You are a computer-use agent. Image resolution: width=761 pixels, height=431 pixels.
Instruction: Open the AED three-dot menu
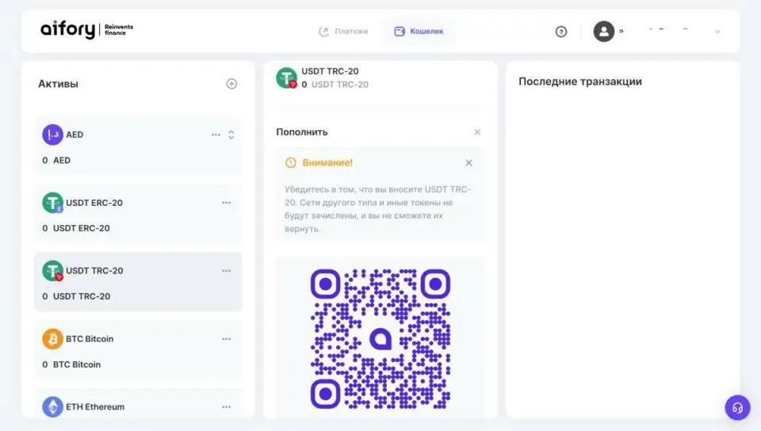(x=216, y=135)
